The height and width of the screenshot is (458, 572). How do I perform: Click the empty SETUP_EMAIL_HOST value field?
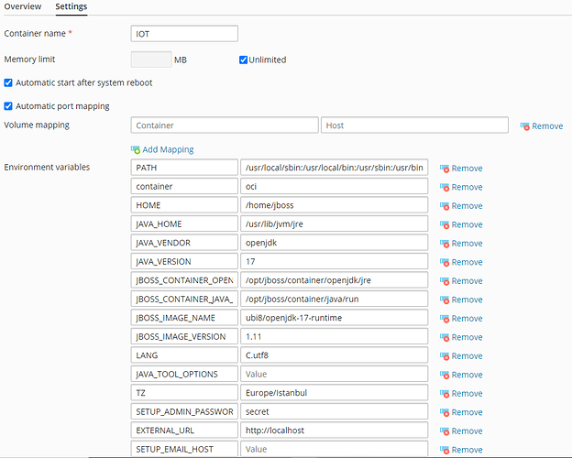[x=335, y=449]
